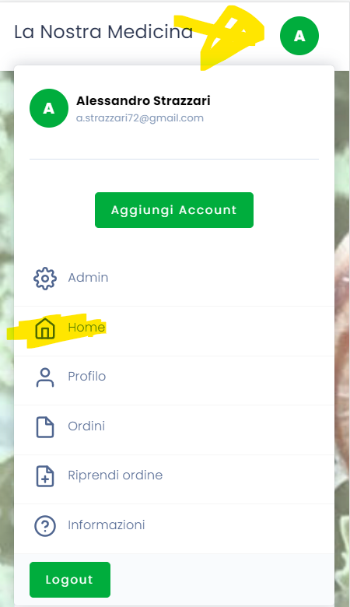This screenshot has width=350, height=607.
Task: Click the Riprendi ordine document-plus icon
Action: pyautogui.click(x=45, y=476)
